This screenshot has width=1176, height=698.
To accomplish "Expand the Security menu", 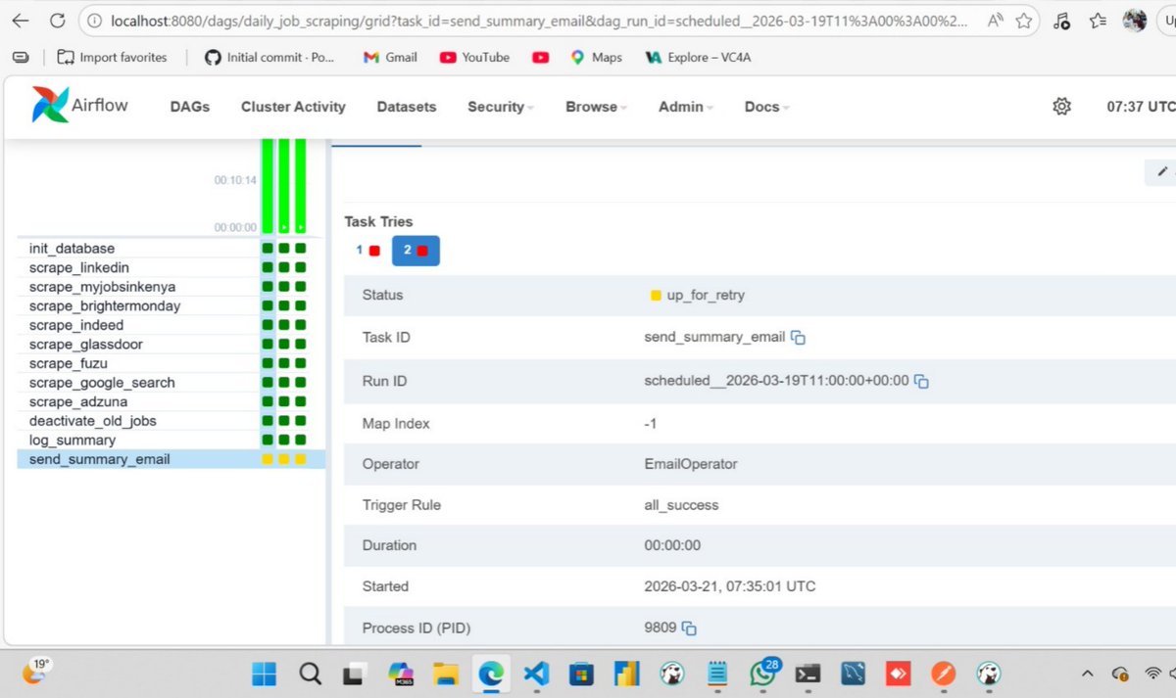I will click(x=500, y=107).
